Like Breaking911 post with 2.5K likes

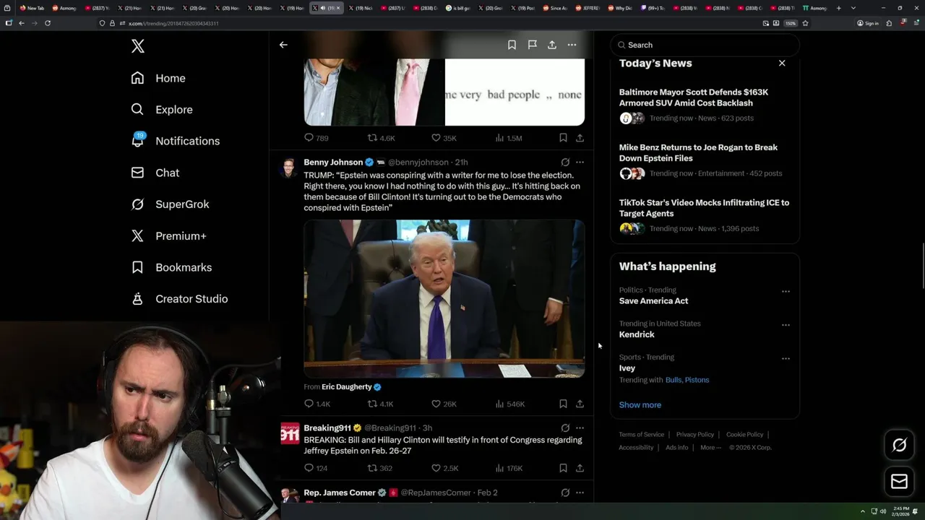(444, 468)
